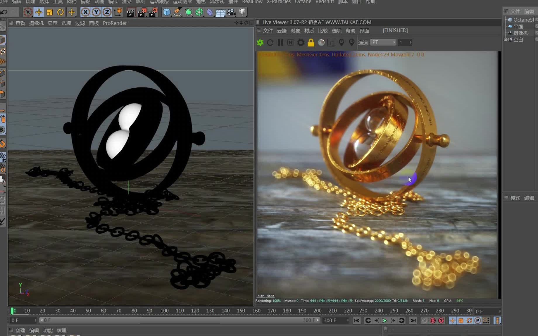Switch to Noise tab in Live Viewer
This screenshot has width=538, height=336.
pos(270,296)
